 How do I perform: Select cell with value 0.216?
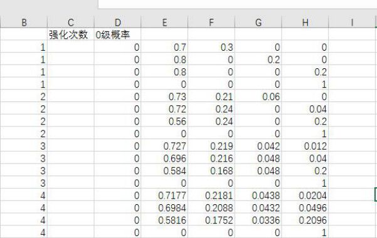[x=211, y=158]
